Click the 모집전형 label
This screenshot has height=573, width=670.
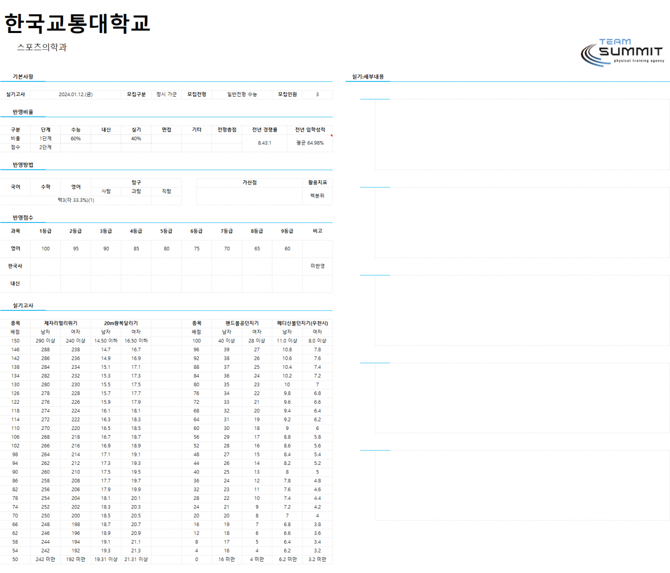click(197, 94)
